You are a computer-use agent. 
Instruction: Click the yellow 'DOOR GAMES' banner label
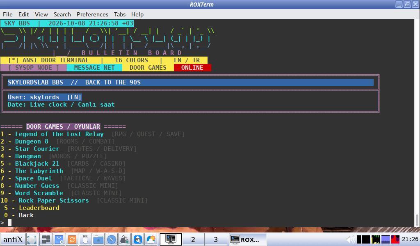tap(148, 68)
